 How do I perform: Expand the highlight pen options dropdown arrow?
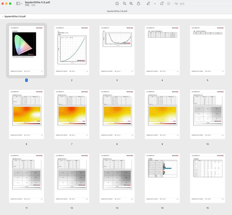pos(155,4)
